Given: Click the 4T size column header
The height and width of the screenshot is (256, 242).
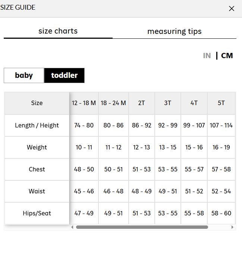Looking at the screenshot, I should [x=194, y=103].
